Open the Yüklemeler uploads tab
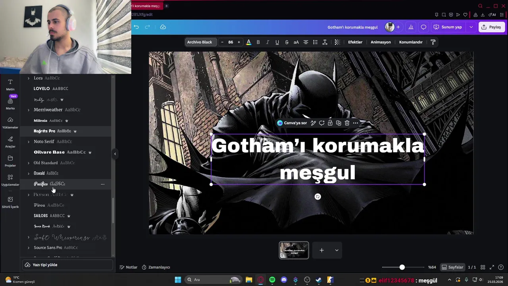 (10, 123)
